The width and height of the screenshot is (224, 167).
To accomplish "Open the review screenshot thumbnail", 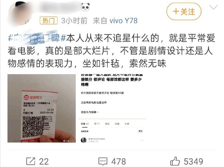I will point(112,108).
